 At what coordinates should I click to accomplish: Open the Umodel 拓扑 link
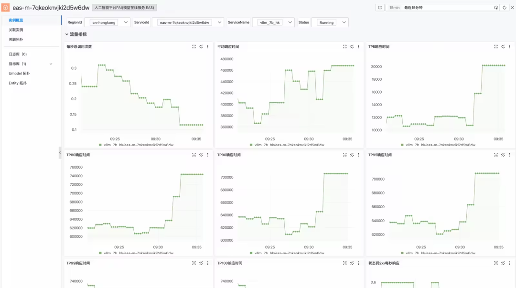(19, 74)
